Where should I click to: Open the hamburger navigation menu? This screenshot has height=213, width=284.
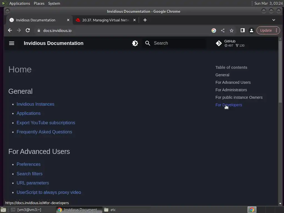click(12, 43)
